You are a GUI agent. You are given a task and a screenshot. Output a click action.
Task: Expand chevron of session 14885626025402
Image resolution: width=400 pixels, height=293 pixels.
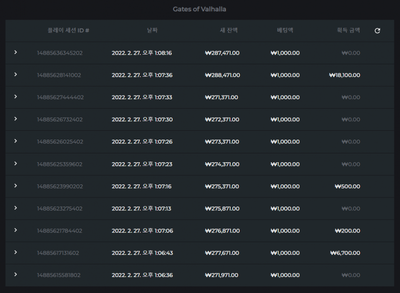[16, 141]
